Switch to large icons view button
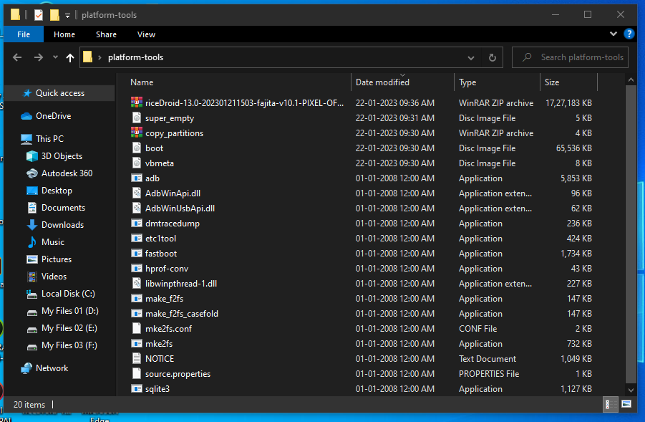Viewport: 645px width, 422px height. tap(626, 404)
